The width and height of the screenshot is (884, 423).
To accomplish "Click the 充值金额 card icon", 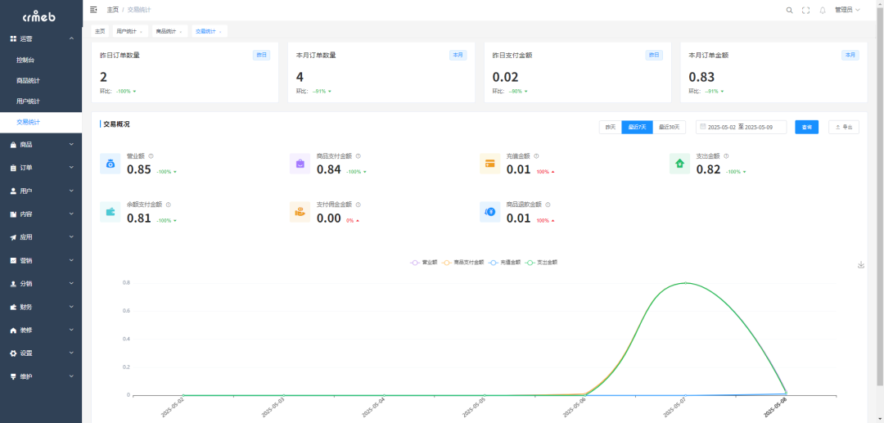I will pyautogui.click(x=489, y=164).
